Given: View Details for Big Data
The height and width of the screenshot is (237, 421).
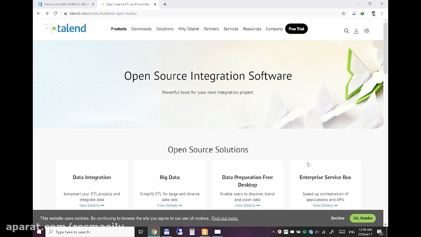Looking at the screenshot, I should coord(169,205).
